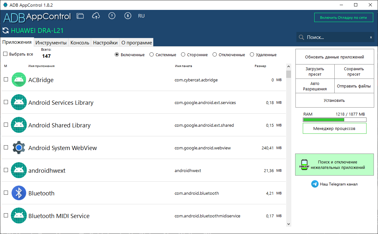
Task: Click Bluetooth MIDI Service app icon
Action: [19, 216]
